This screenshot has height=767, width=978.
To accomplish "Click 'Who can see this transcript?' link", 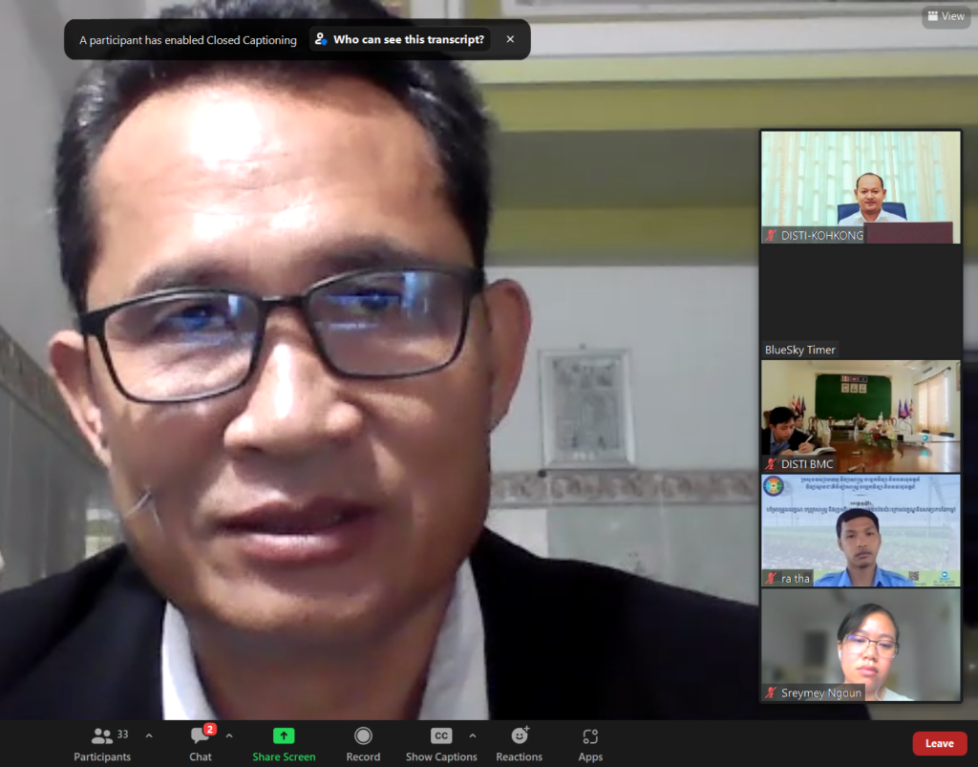I will (400, 40).
